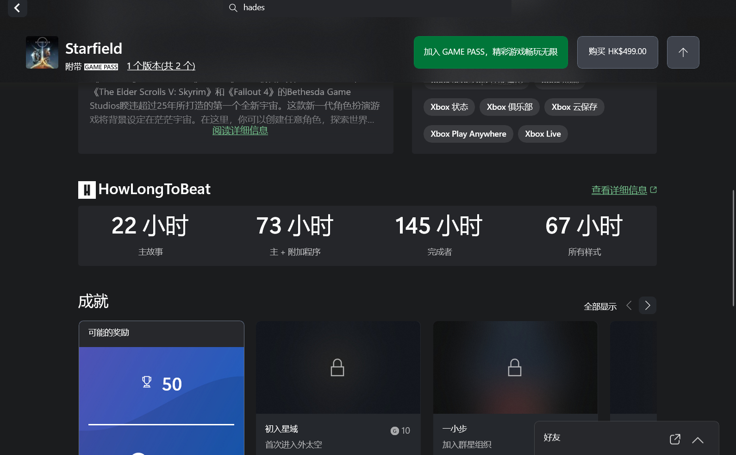Click the Starfield game title
Viewport: 736px width, 455px height.
[94, 48]
